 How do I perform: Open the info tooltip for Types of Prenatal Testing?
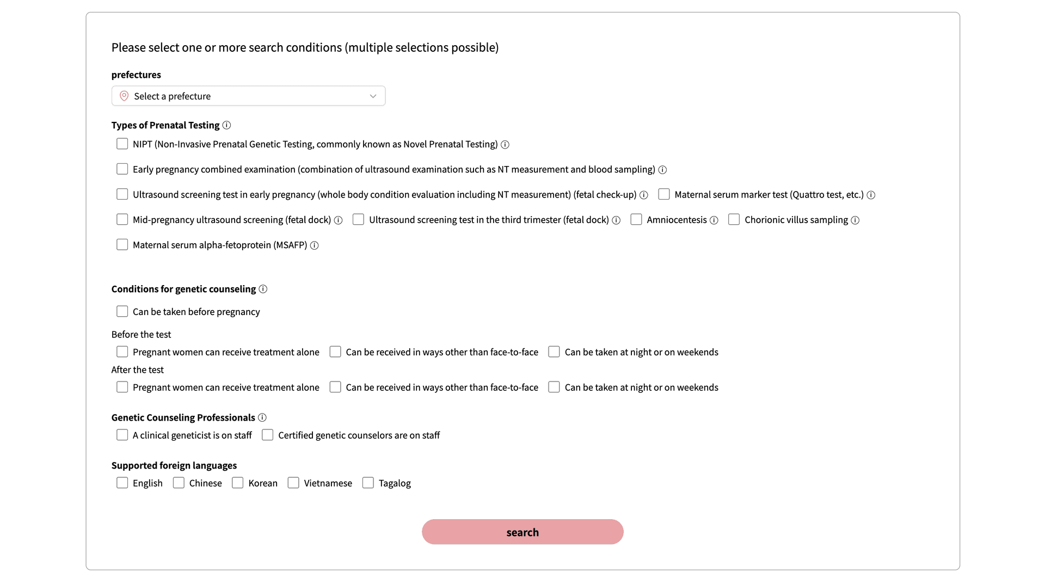point(226,125)
